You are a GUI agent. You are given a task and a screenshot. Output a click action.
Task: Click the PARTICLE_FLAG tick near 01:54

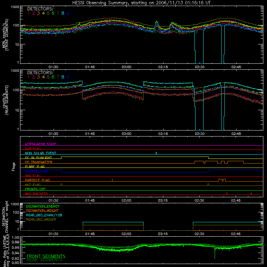(x=112, y=180)
